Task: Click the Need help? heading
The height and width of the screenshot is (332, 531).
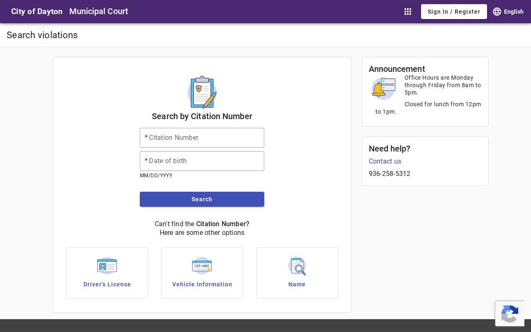Action: point(390,149)
